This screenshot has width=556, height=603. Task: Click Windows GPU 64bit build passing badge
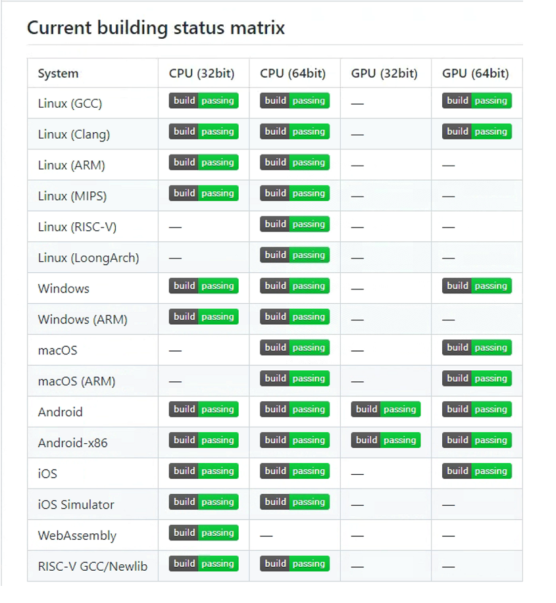(476, 286)
